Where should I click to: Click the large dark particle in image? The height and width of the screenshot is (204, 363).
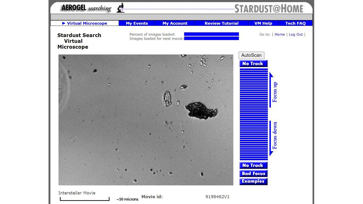click(x=200, y=111)
